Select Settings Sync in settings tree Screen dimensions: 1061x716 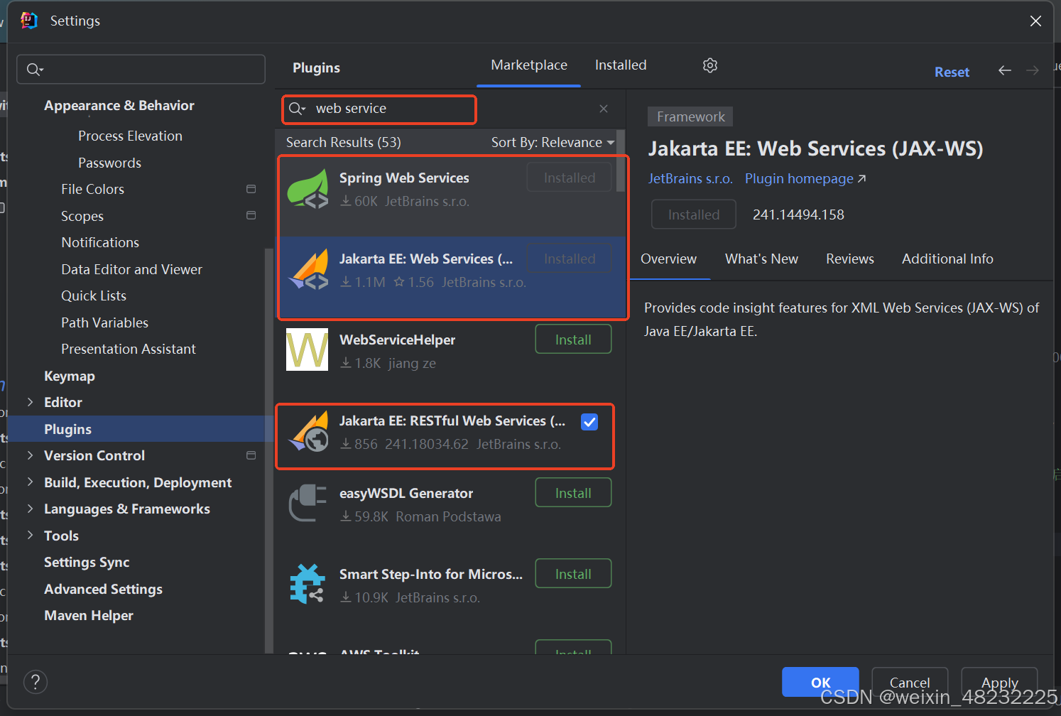click(x=87, y=562)
